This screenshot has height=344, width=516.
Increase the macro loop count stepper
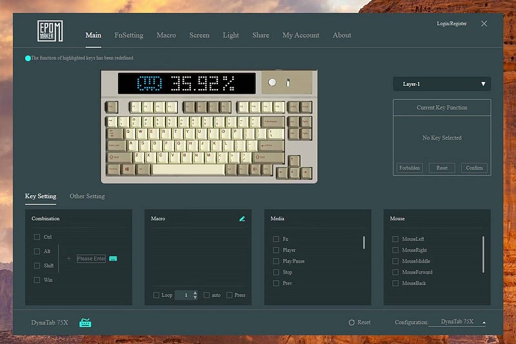[x=195, y=292]
